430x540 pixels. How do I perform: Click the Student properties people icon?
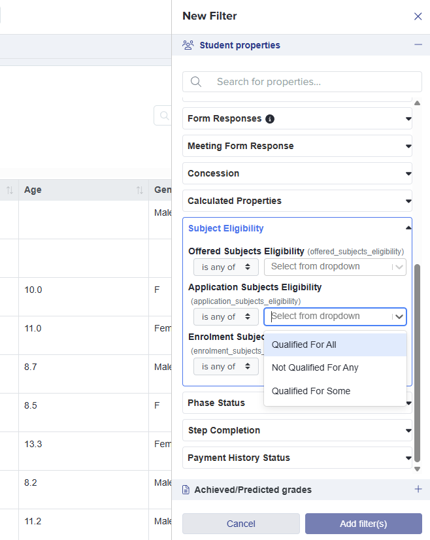tap(188, 45)
